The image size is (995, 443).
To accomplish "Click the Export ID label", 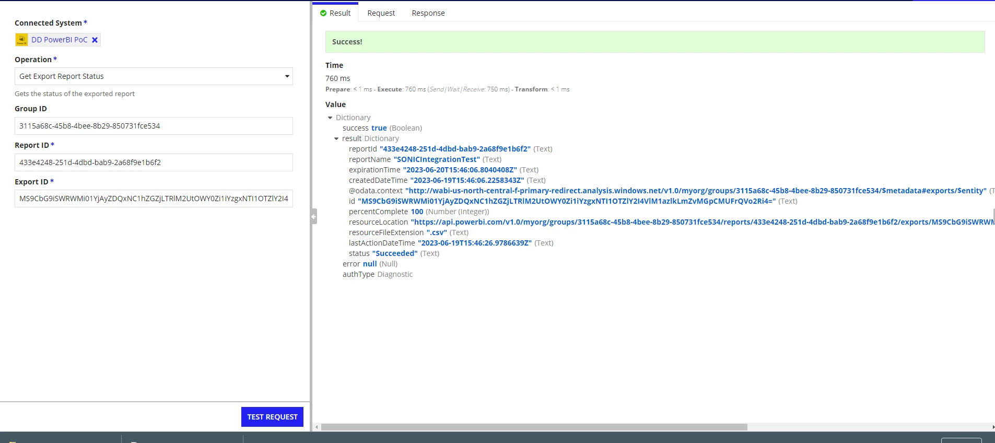I will click(x=31, y=182).
